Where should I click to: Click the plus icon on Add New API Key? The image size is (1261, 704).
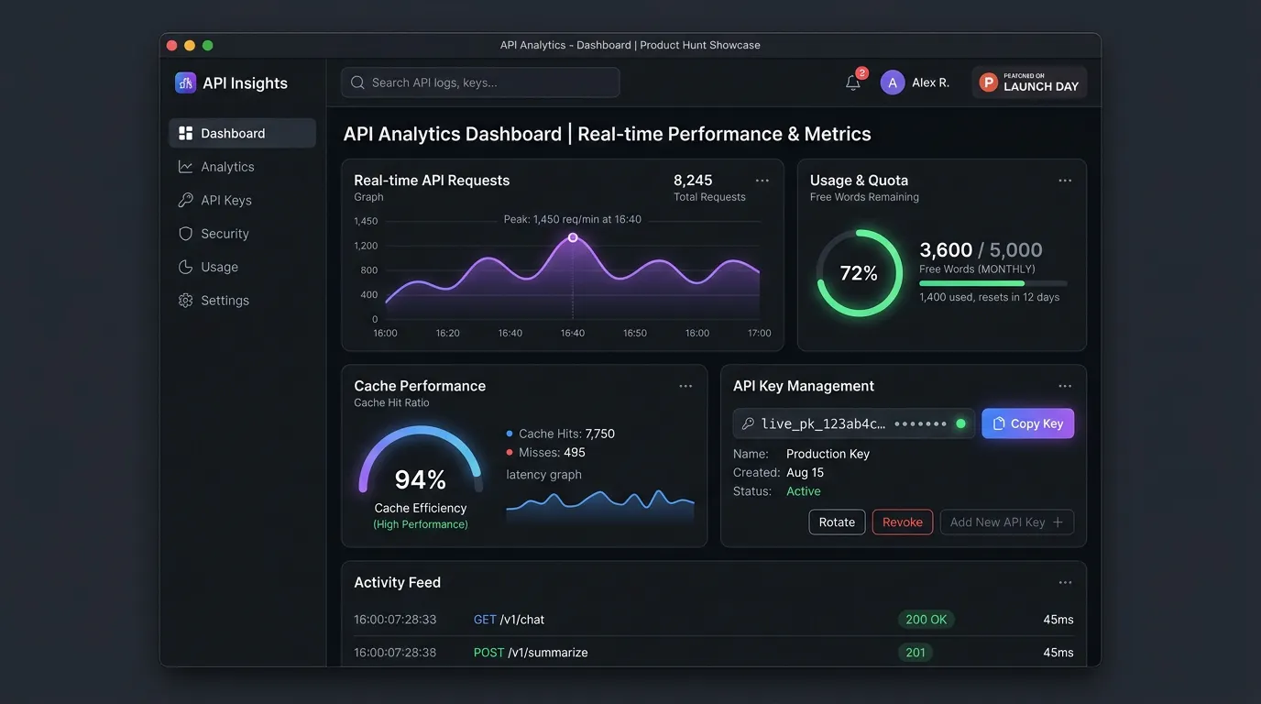pos(1058,522)
